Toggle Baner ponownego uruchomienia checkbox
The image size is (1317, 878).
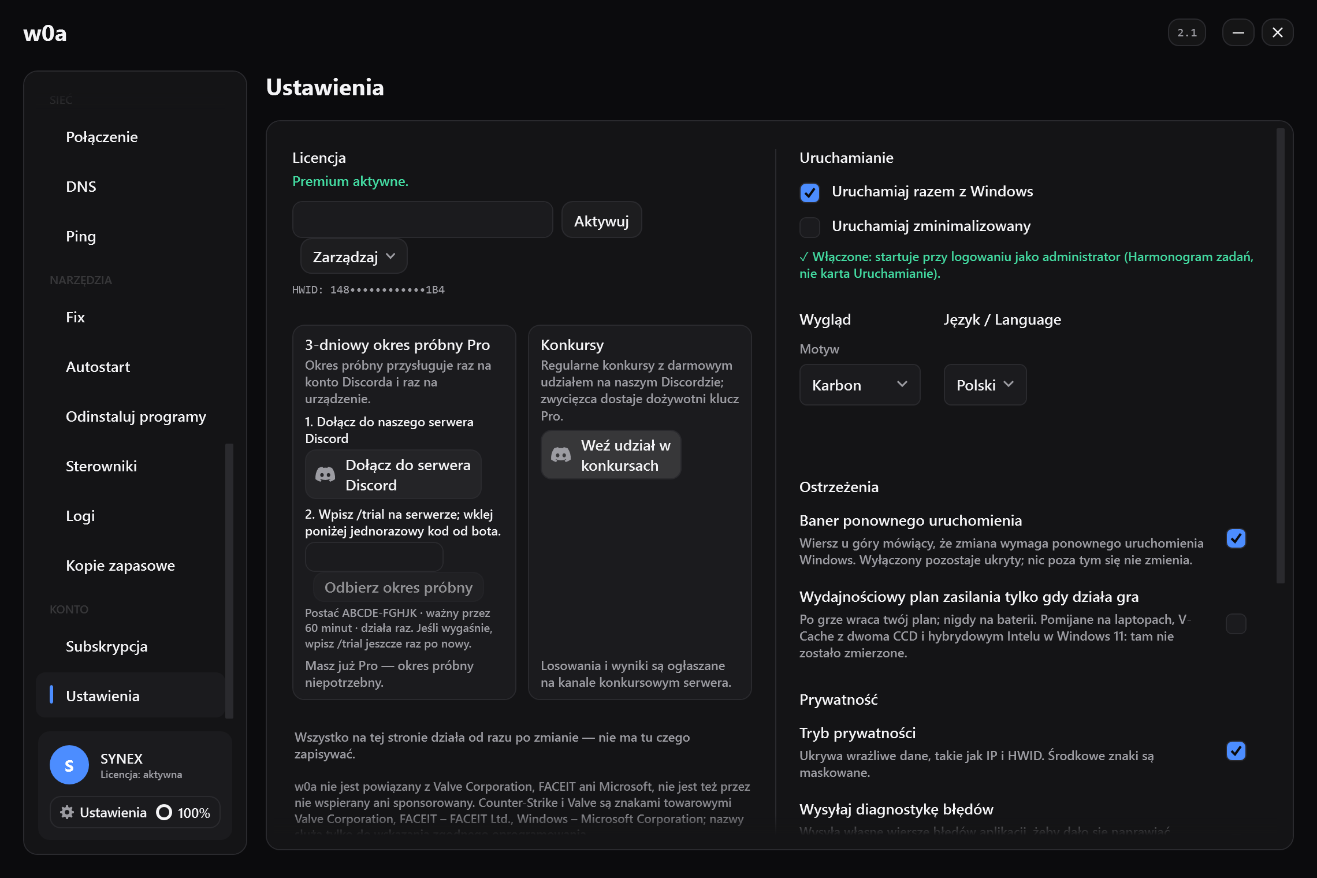point(1236,538)
